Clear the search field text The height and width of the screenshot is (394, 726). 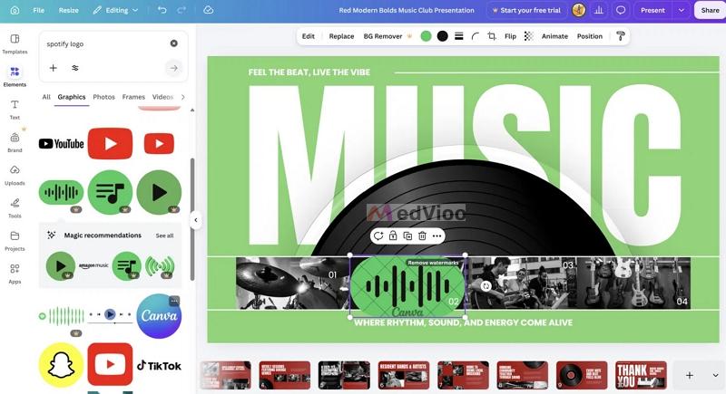point(173,43)
